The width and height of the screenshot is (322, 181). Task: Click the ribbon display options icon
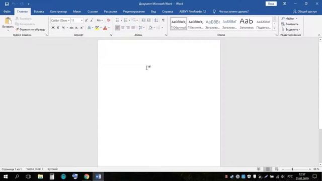284,4
